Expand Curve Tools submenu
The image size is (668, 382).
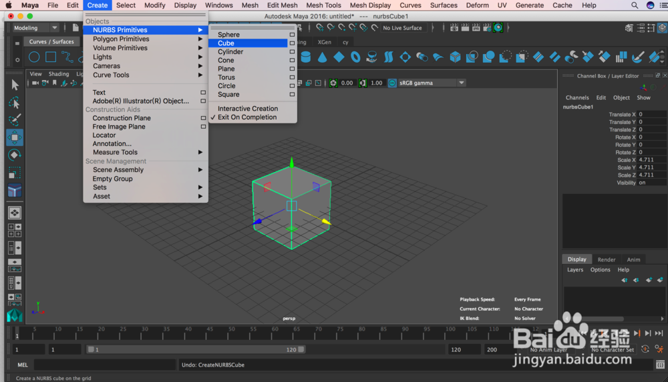(146, 75)
